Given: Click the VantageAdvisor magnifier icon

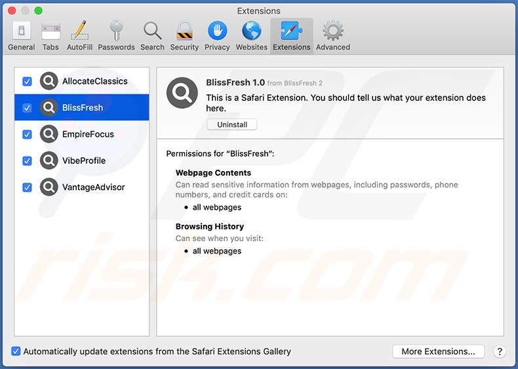Looking at the screenshot, I should (x=49, y=187).
